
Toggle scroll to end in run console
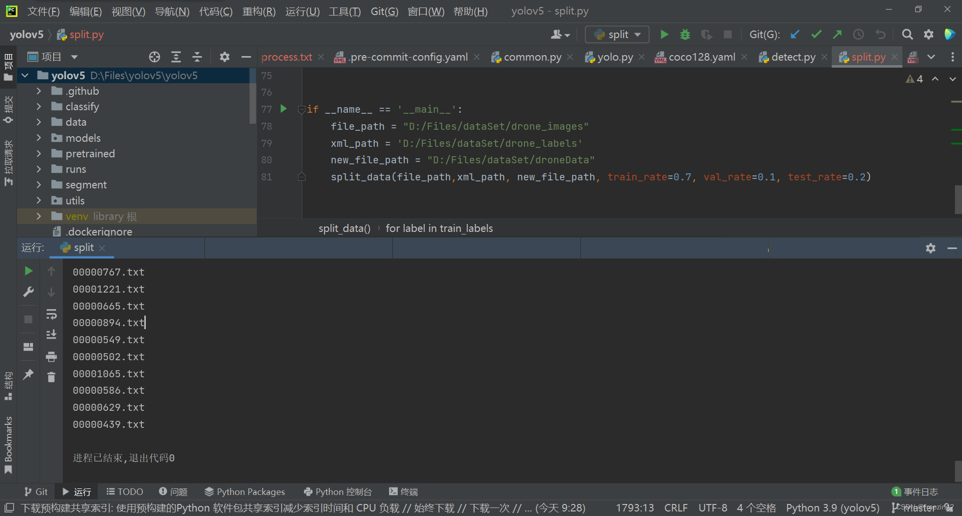51,335
